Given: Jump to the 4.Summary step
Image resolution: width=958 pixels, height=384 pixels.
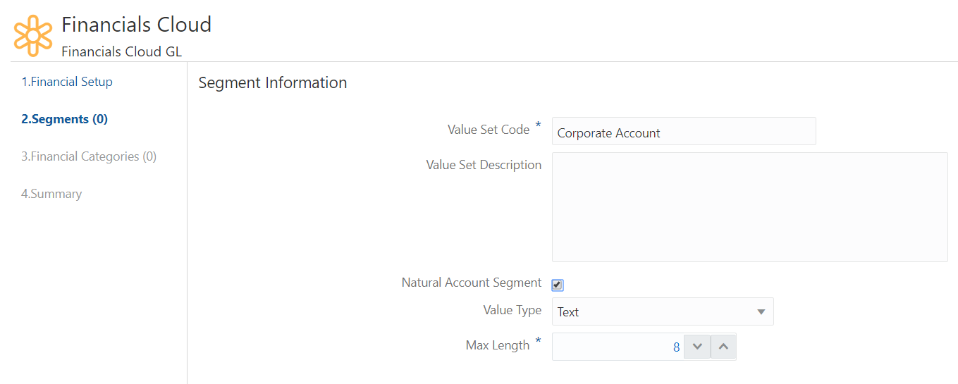Looking at the screenshot, I should (x=51, y=194).
